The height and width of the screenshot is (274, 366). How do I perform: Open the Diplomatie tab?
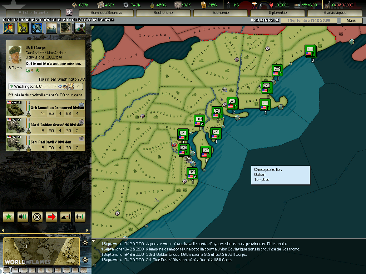click(x=277, y=12)
